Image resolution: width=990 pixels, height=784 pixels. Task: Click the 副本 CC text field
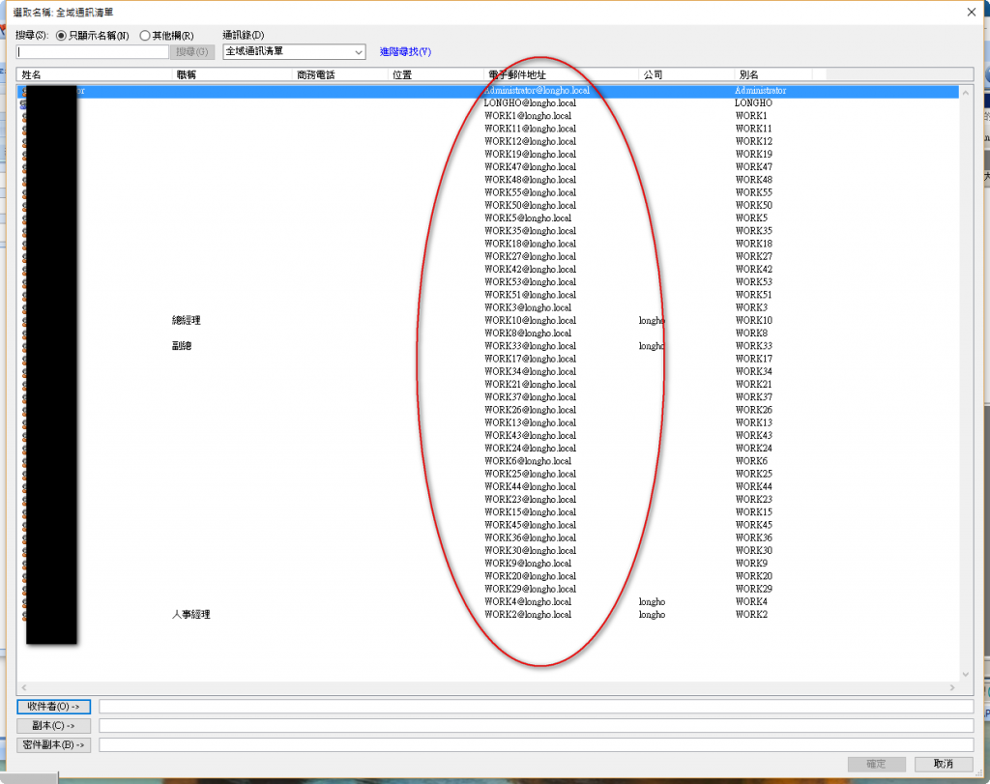click(536, 726)
